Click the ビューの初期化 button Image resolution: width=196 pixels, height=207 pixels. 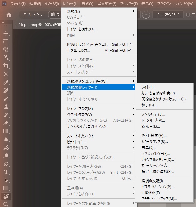pos(168,14)
